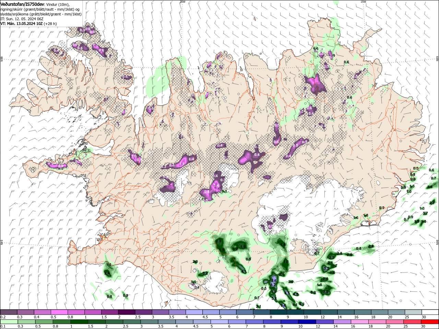Image resolution: width=439 pixels, height=329 pixels.
Task: Click lower legend swatch between 25 and 30
Action: coord(412,322)
